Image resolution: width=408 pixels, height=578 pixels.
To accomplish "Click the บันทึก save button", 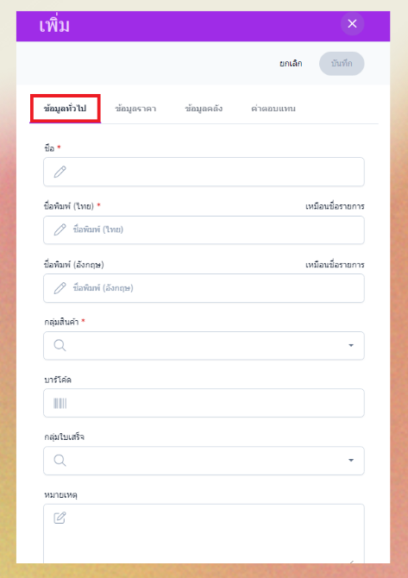I will click(342, 63).
